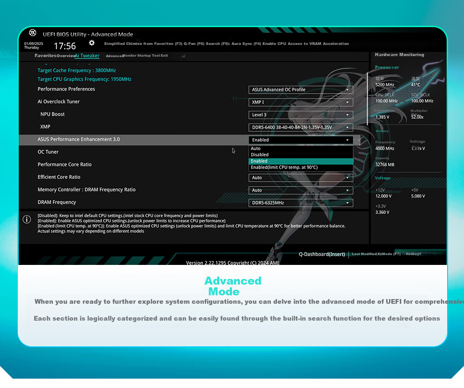Open the Advanced tab

pyautogui.click(x=114, y=56)
